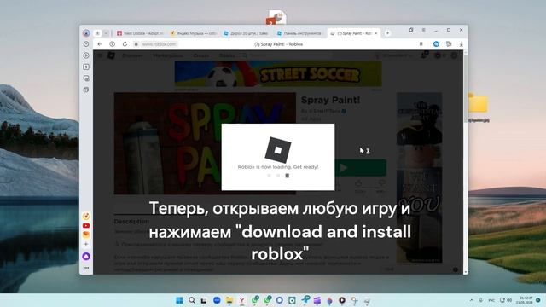Open taskbar Search

click(192, 300)
